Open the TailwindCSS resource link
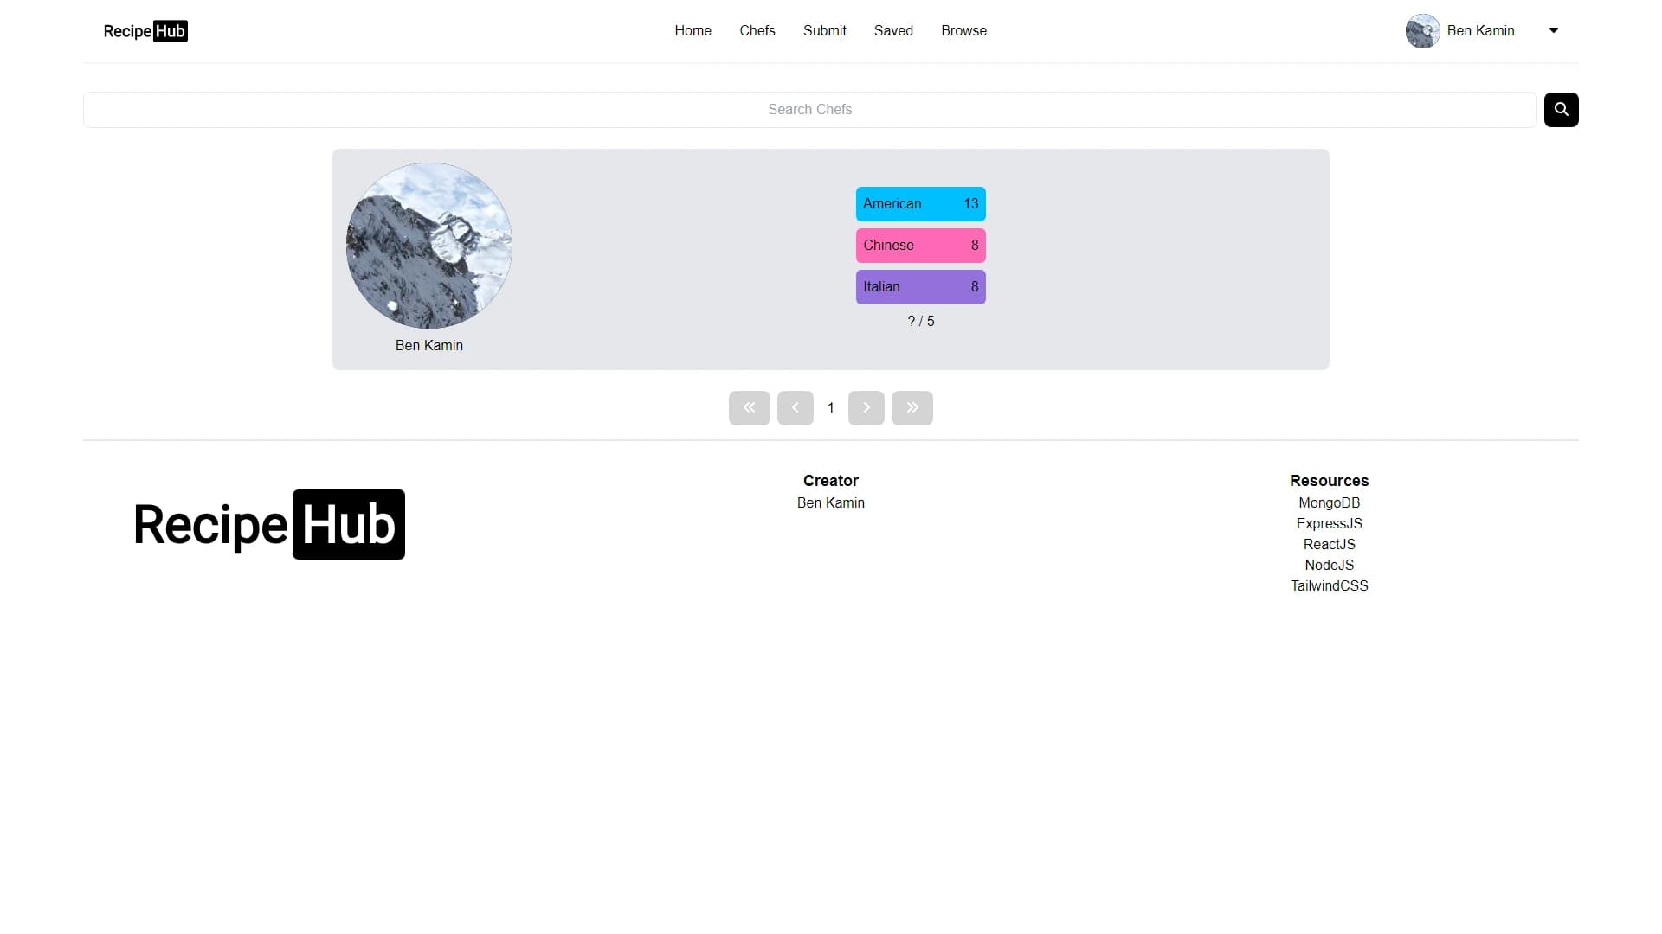This screenshot has width=1662, height=934. pyautogui.click(x=1329, y=585)
